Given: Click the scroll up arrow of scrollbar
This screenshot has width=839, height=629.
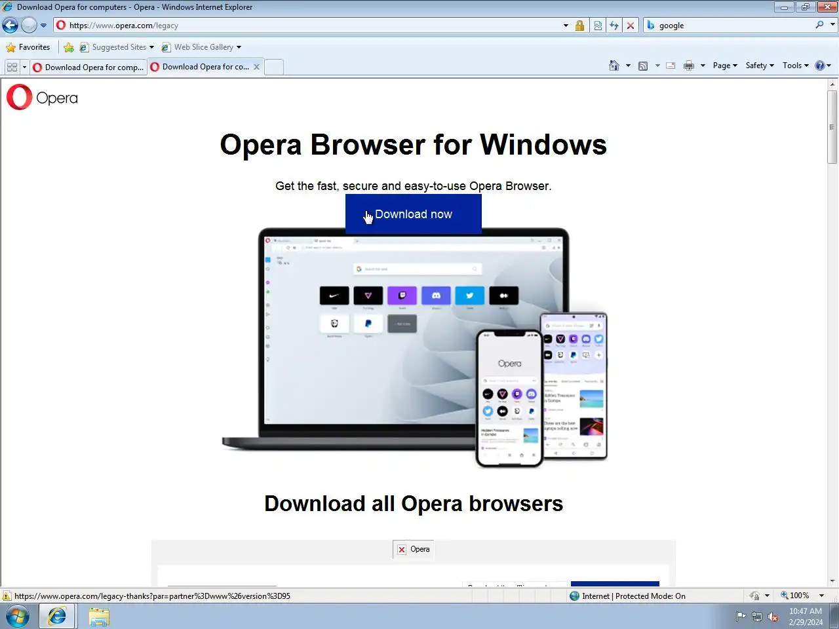Looking at the screenshot, I should pyautogui.click(x=832, y=84).
